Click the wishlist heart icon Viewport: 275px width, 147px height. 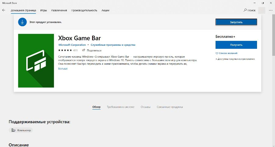(x=217, y=53)
